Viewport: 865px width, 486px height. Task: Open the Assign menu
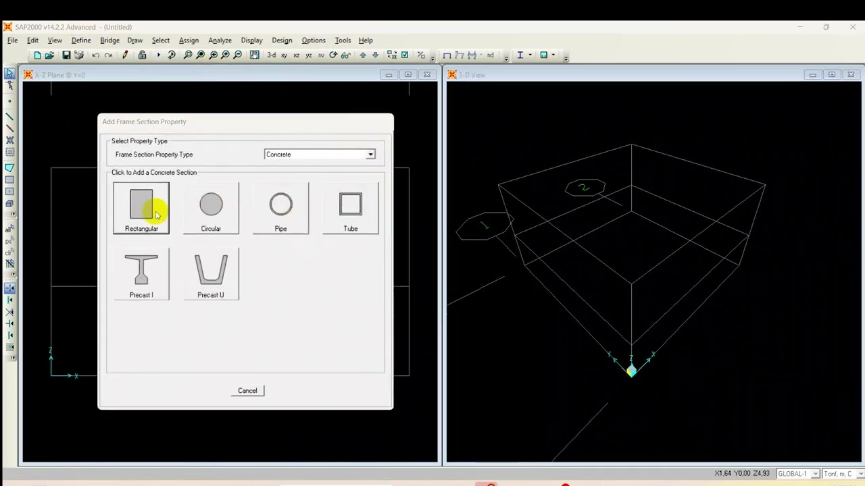click(189, 40)
